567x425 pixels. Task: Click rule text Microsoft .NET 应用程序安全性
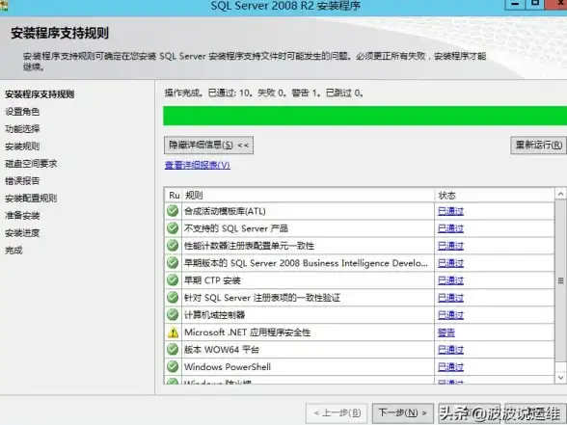coord(247,332)
